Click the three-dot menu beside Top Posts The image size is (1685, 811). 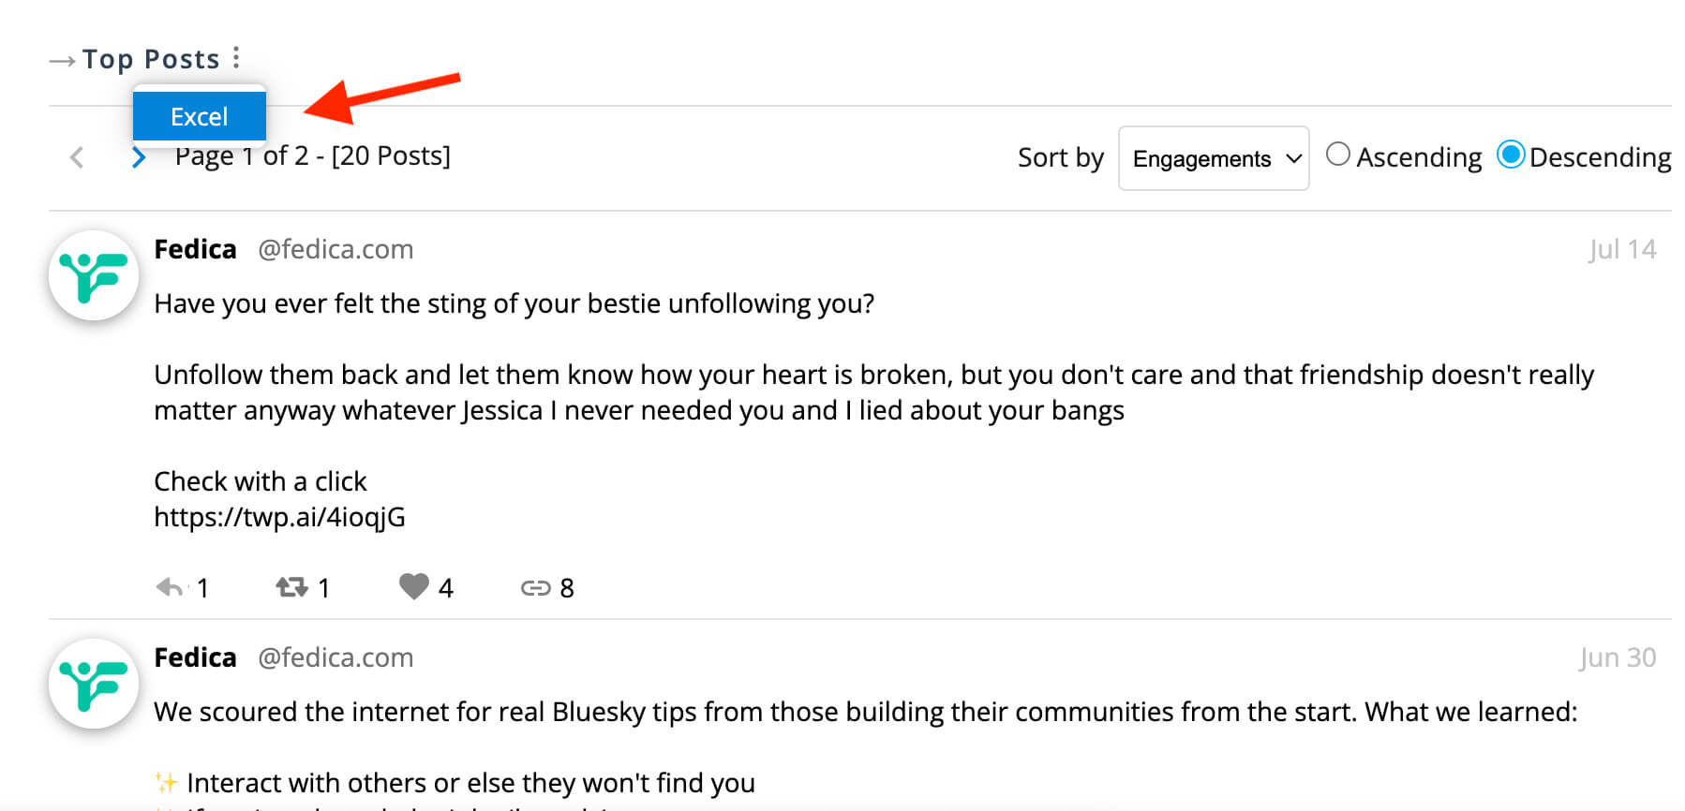236,58
